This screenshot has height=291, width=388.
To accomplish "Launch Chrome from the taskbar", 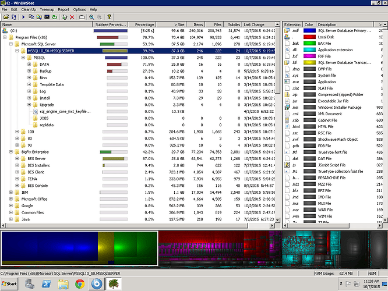I will (80, 284).
